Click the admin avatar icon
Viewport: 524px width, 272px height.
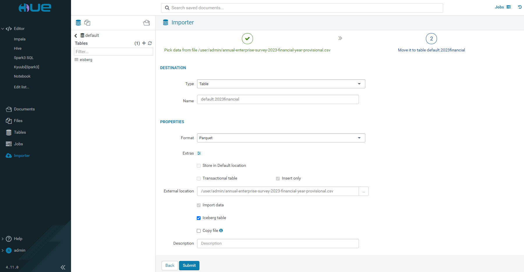(9, 250)
